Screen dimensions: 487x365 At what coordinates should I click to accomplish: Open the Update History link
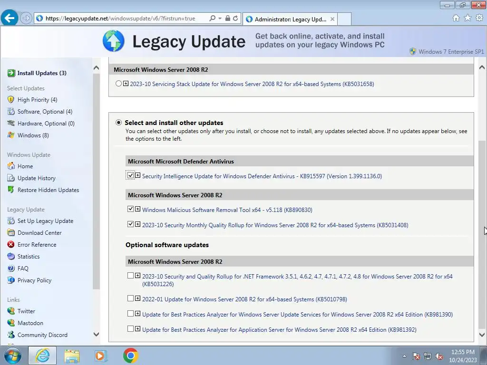(36, 178)
